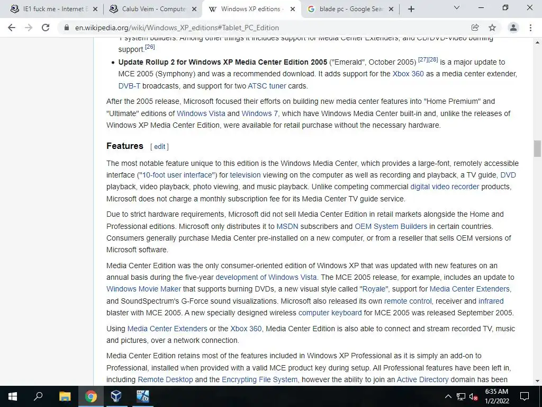Open the 'MSDN' link
542x407 pixels.
(x=287, y=226)
